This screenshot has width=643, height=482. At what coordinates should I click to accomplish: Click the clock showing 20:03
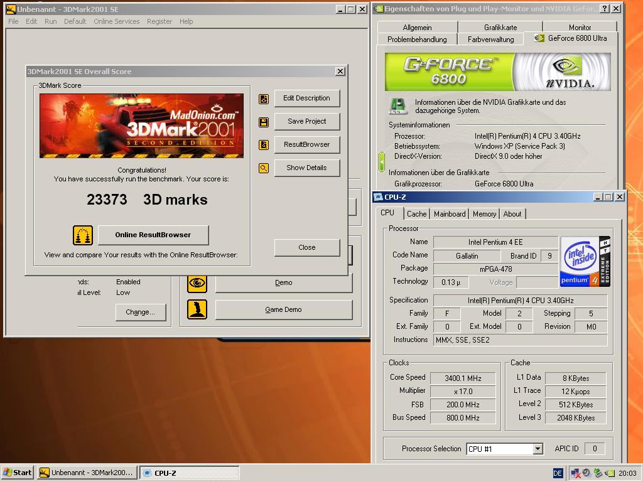[x=627, y=473]
